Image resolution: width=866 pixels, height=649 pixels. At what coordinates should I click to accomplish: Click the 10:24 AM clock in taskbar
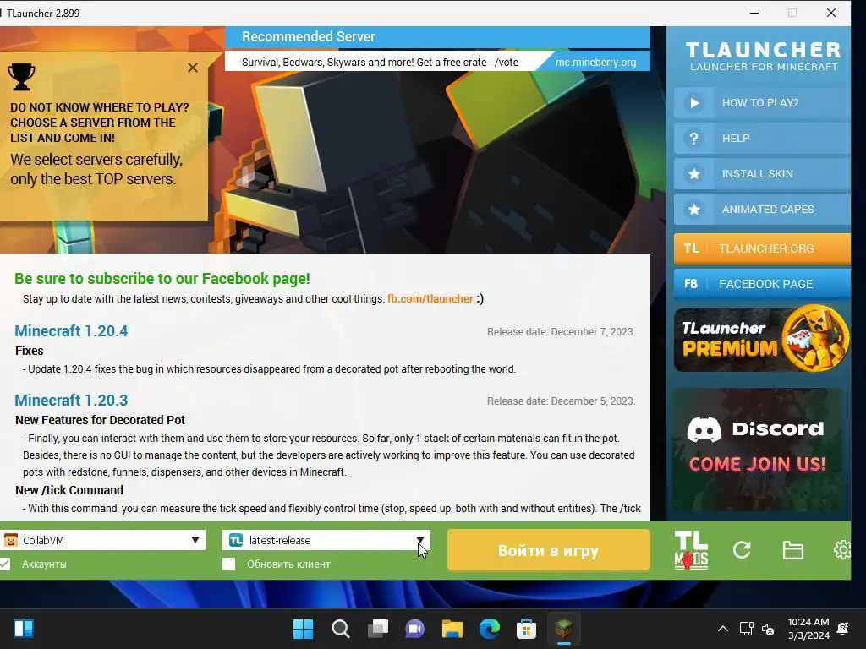pyautogui.click(x=808, y=622)
